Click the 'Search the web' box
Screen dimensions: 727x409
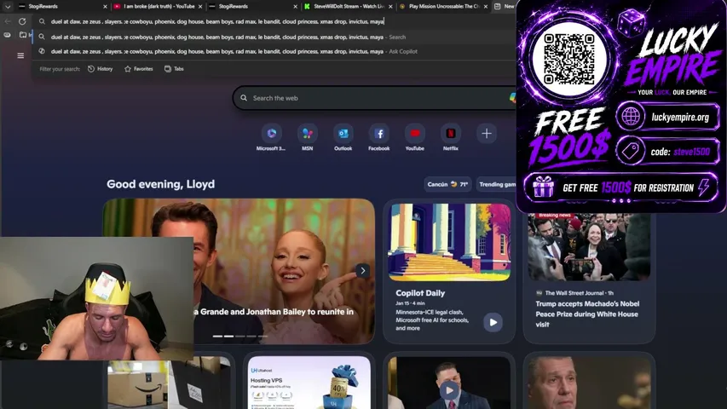point(376,98)
